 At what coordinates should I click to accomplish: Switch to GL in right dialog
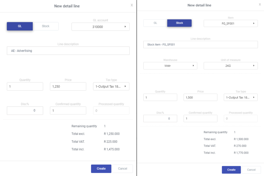pyautogui.click(x=155, y=23)
